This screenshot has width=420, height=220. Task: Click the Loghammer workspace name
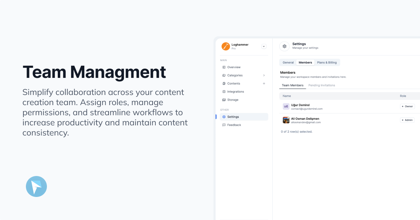240,45
